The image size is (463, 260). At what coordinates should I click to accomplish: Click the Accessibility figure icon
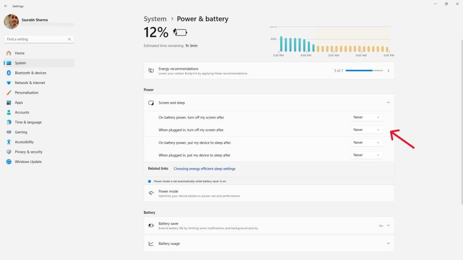[x=9, y=142]
